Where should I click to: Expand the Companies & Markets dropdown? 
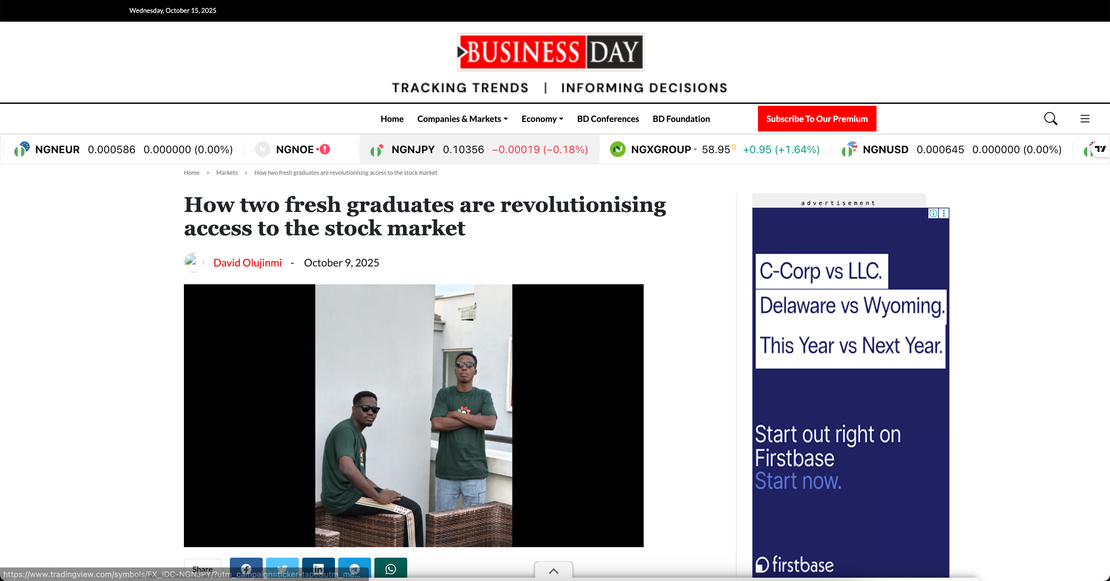pos(462,119)
